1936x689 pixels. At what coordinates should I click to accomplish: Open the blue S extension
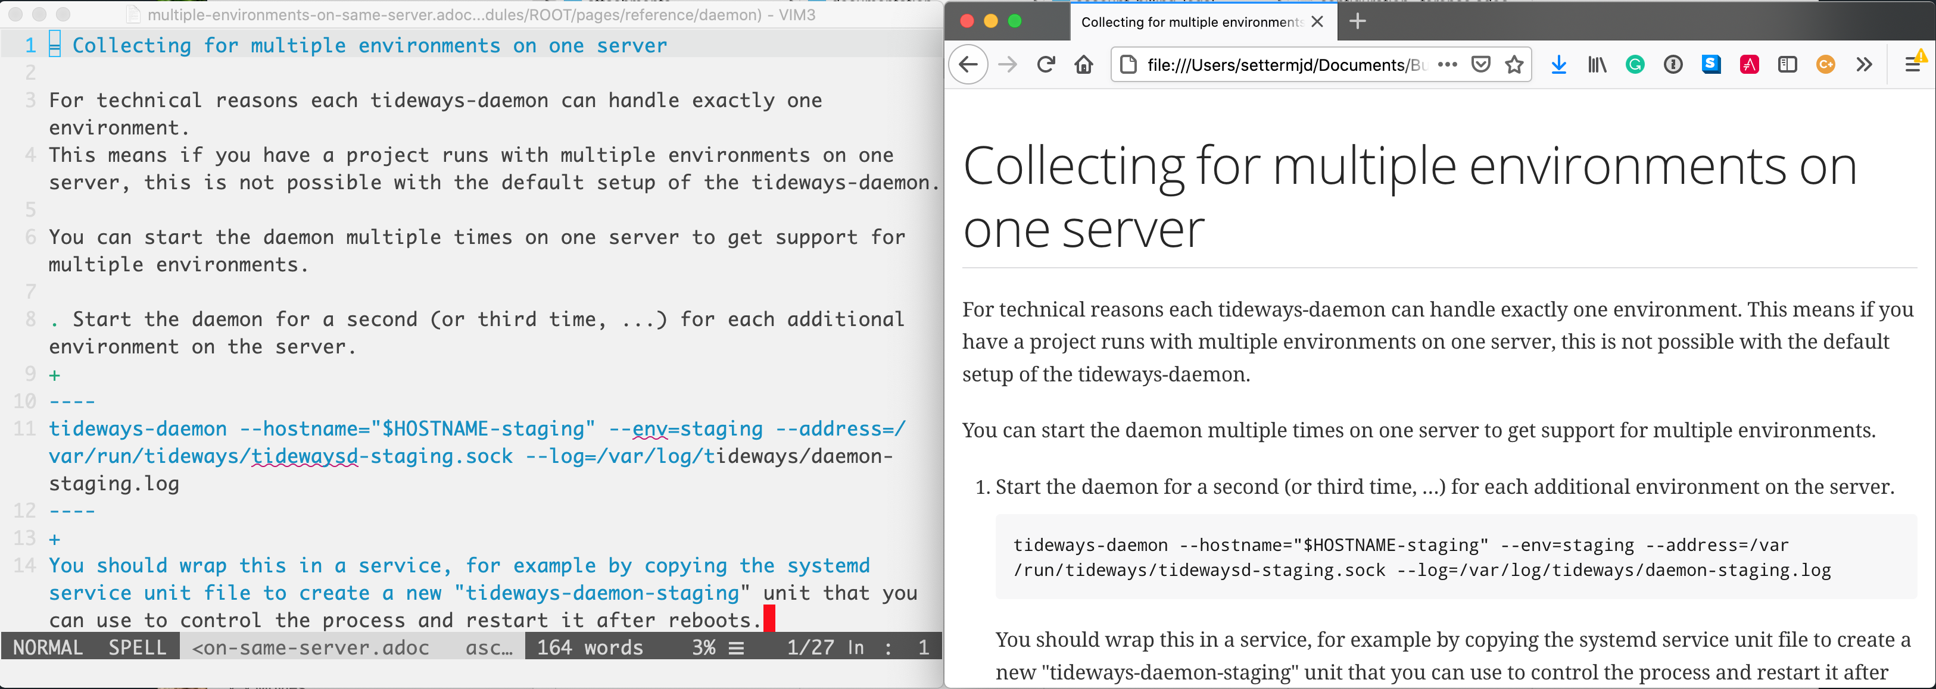coord(1711,64)
